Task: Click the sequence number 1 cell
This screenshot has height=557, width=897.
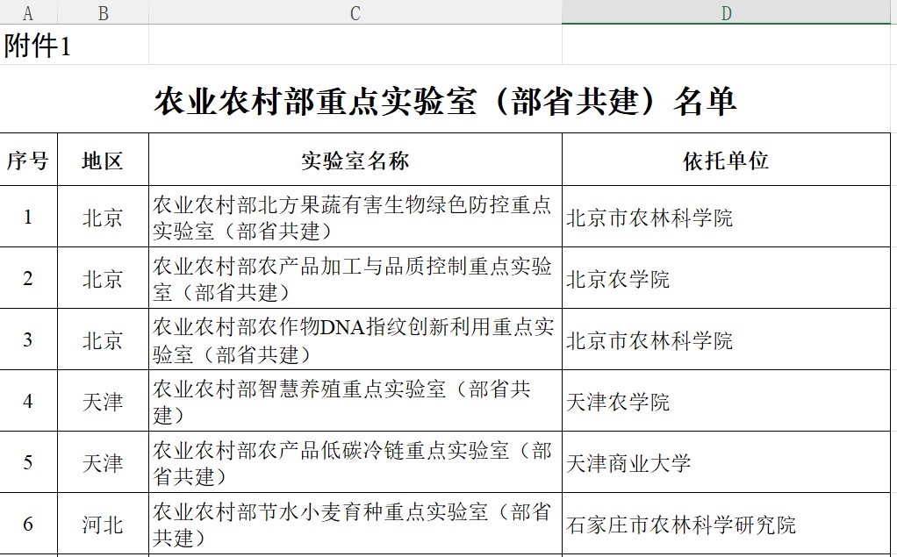Action: (x=28, y=217)
